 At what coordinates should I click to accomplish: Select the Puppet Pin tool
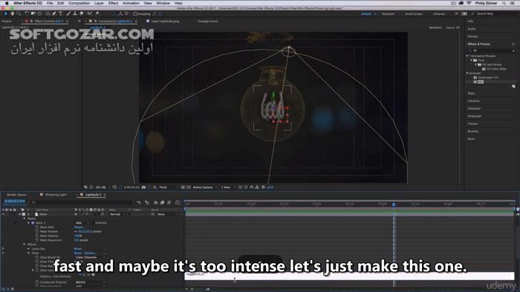[x=97, y=13]
